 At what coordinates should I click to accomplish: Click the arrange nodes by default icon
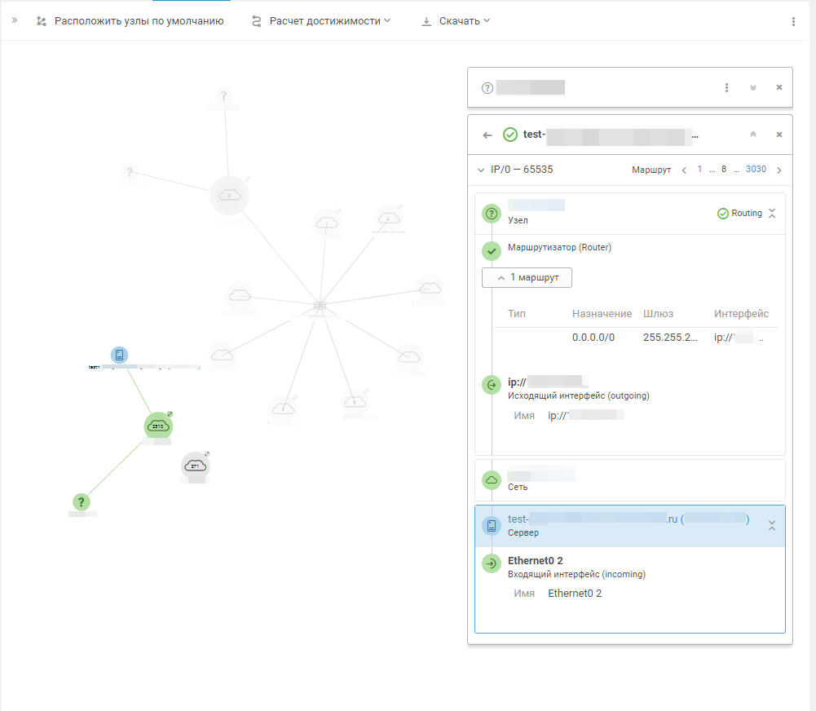coord(41,21)
